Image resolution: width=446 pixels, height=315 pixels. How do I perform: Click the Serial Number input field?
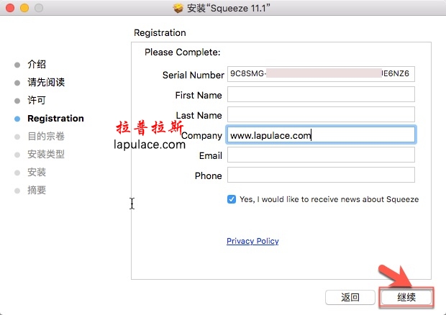pyautogui.click(x=321, y=74)
